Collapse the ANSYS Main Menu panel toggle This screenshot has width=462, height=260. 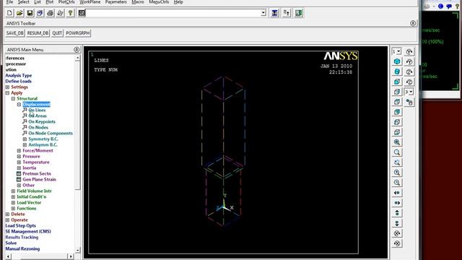pos(77,50)
